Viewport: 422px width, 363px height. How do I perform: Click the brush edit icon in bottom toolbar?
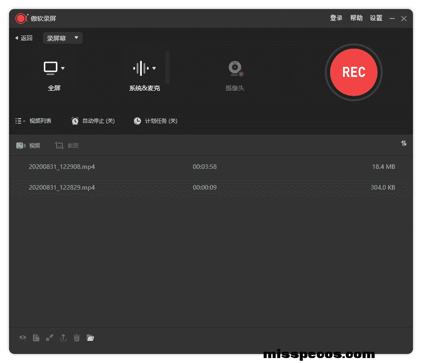[50, 338]
